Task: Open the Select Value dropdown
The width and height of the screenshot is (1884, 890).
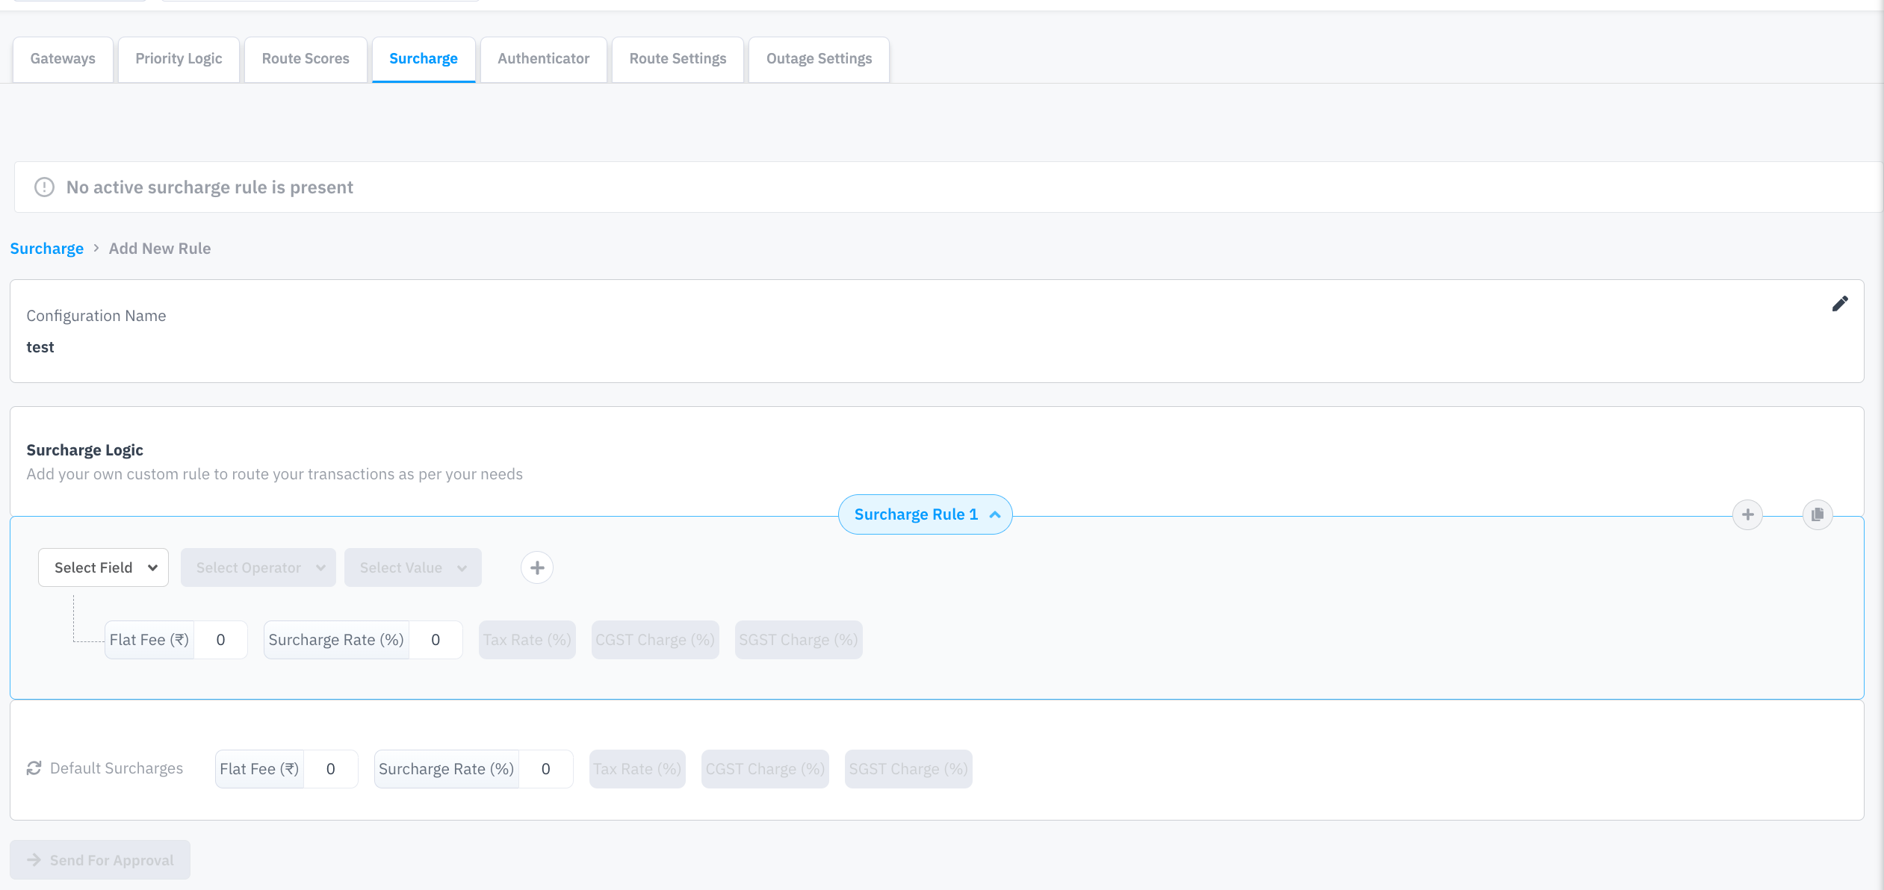Action: pyautogui.click(x=412, y=567)
